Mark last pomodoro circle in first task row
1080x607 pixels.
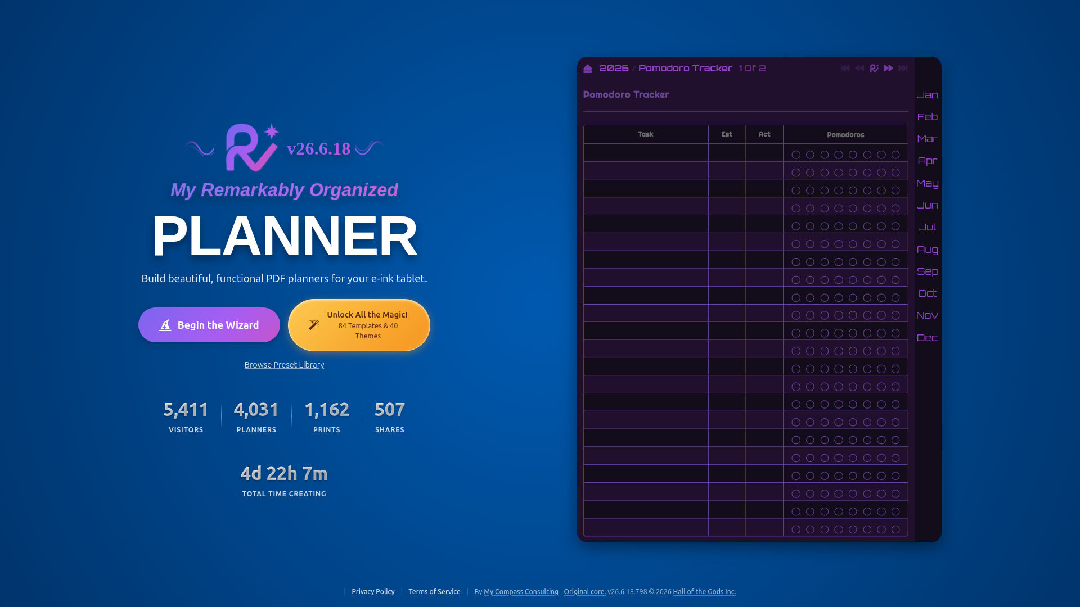pyautogui.click(x=895, y=155)
